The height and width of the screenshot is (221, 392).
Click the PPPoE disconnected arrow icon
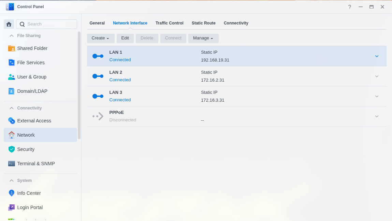98,116
